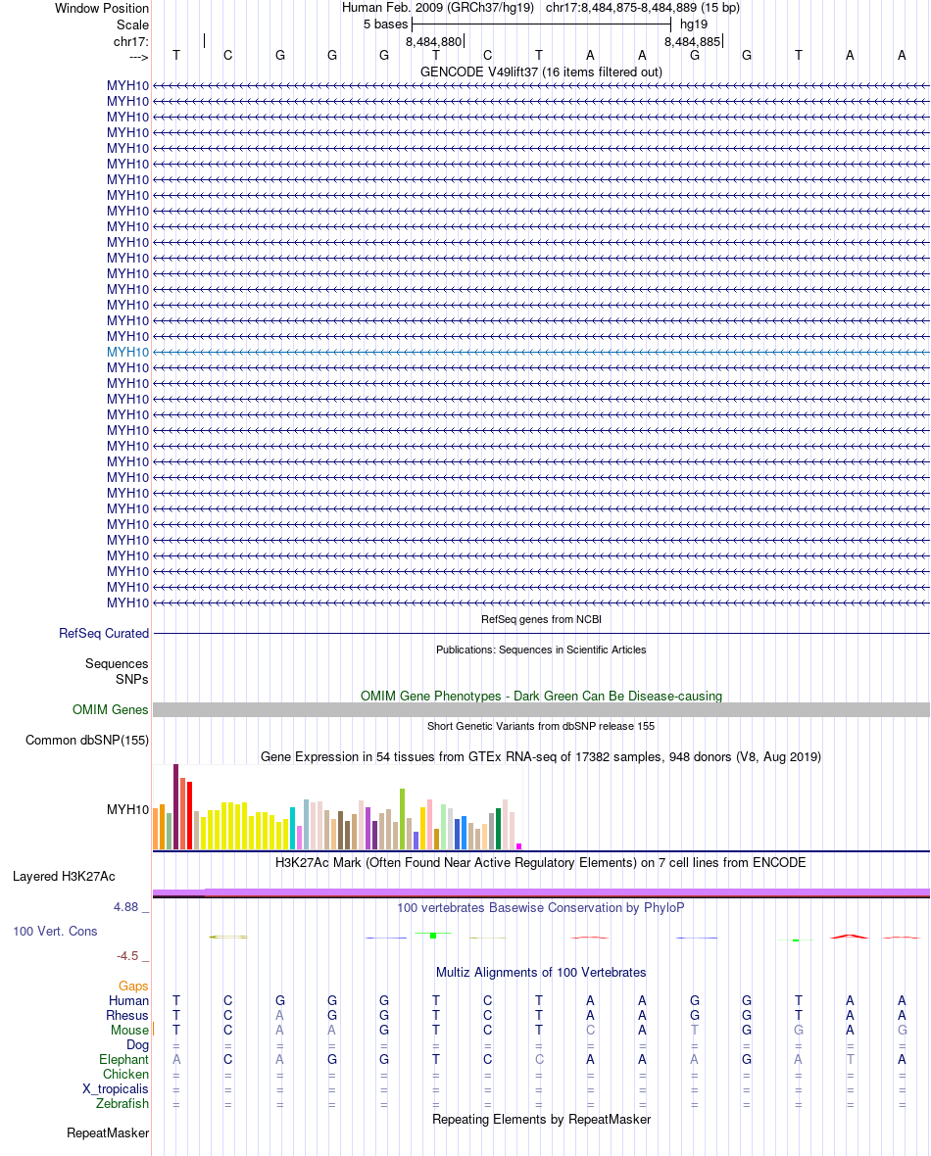Click the bright red GTEx expression bar

[x=189, y=816]
